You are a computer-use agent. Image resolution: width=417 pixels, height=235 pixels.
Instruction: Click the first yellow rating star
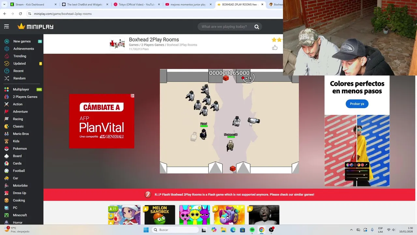click(x=274, y=40)
